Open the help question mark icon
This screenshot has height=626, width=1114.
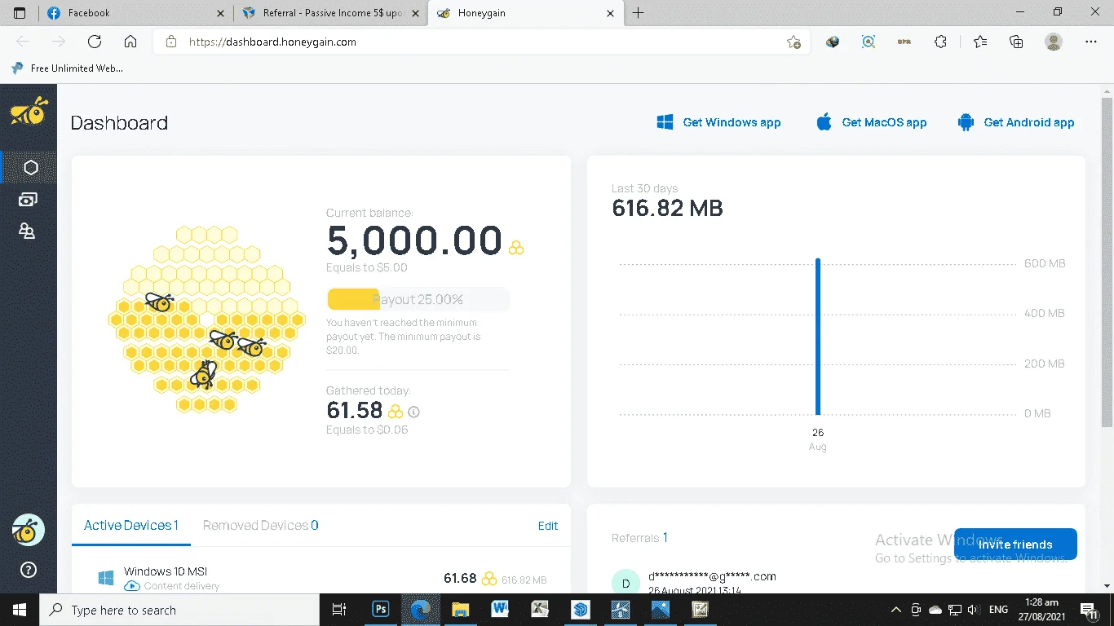tap(29, 570)
